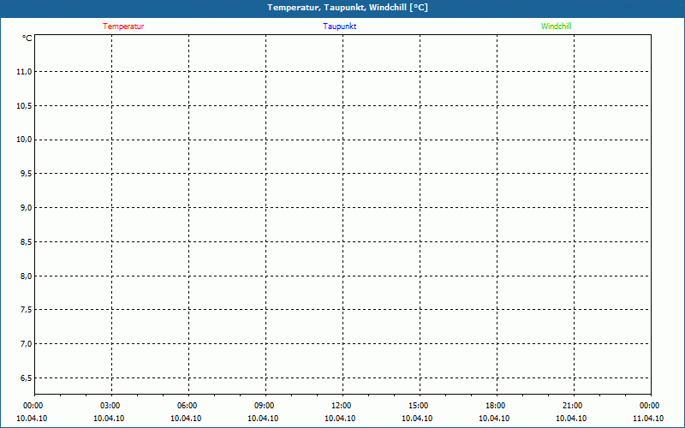
Task: Click the 8,5 y-axis value
Action: (26, 242)
